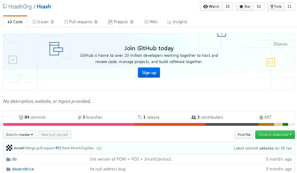Open the Insights tab
This screenshot has height=173, width=297.
coord(177,22)
